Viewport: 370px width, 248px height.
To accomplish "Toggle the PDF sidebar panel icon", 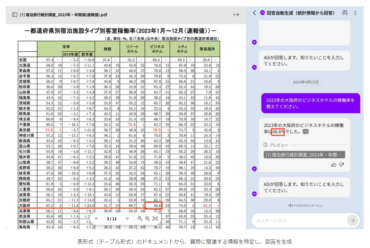I will pos(15,15).
